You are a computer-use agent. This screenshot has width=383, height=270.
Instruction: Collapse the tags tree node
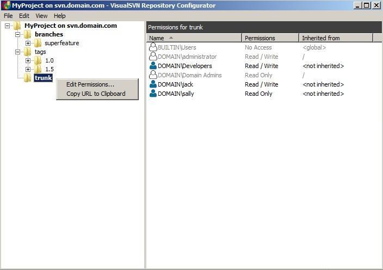pos(17,52)
